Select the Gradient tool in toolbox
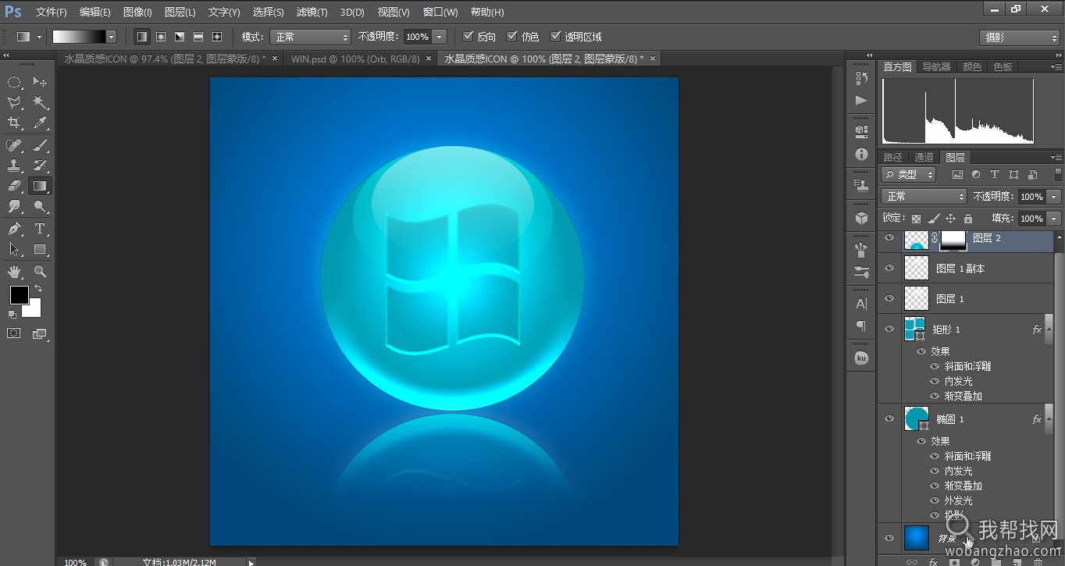Image resolution: width=1065 pixels, height=566 pixels. [40, 186]
